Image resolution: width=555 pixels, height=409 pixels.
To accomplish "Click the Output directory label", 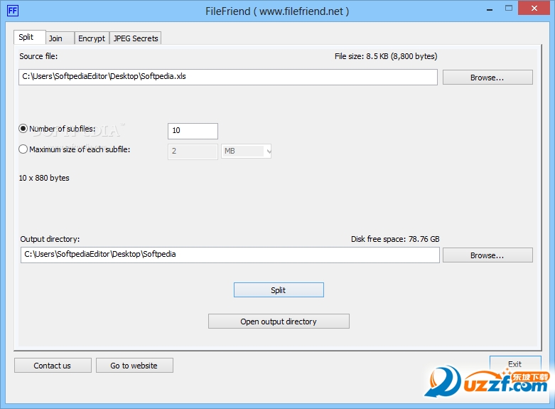I will tap(50, 239).
